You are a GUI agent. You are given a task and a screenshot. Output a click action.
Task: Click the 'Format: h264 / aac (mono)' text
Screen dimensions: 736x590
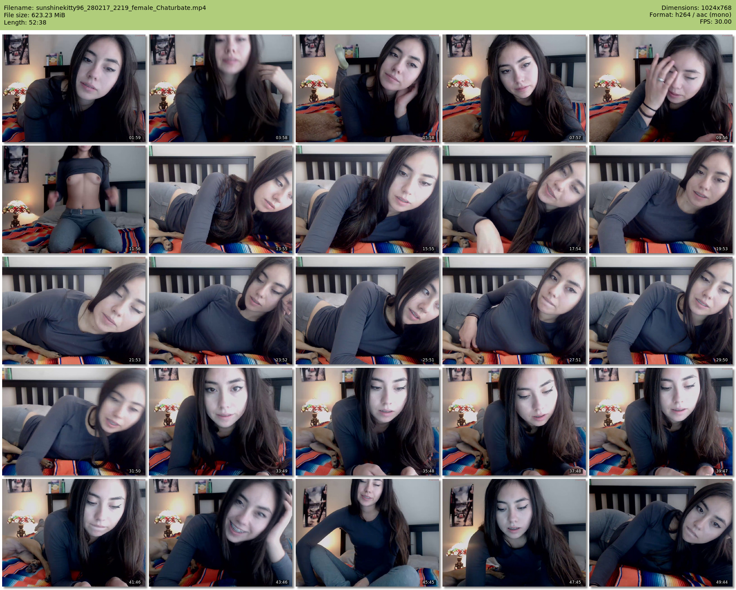[x=690, y=15]
